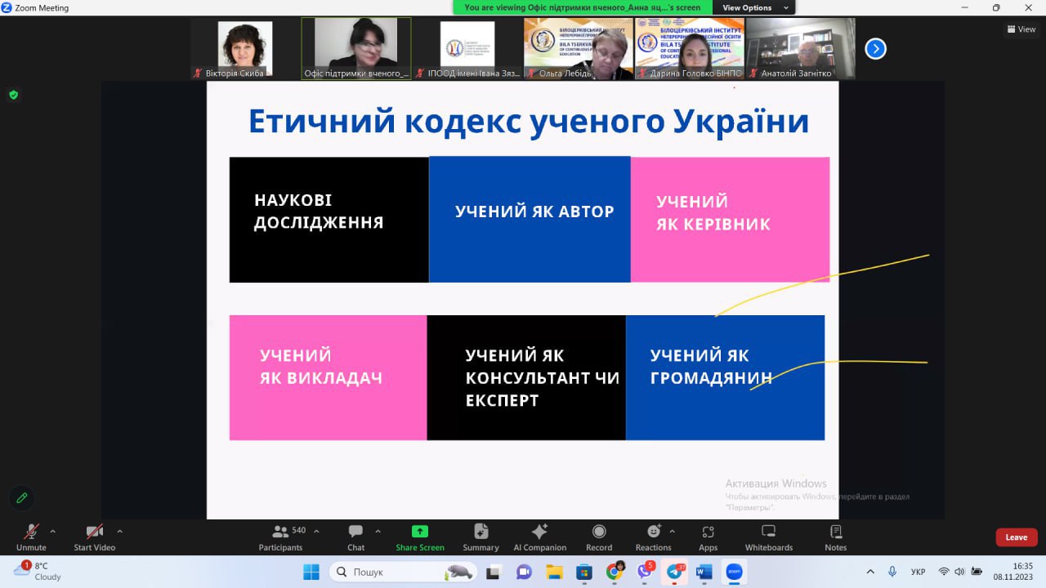Open the Notes tool

835,537
